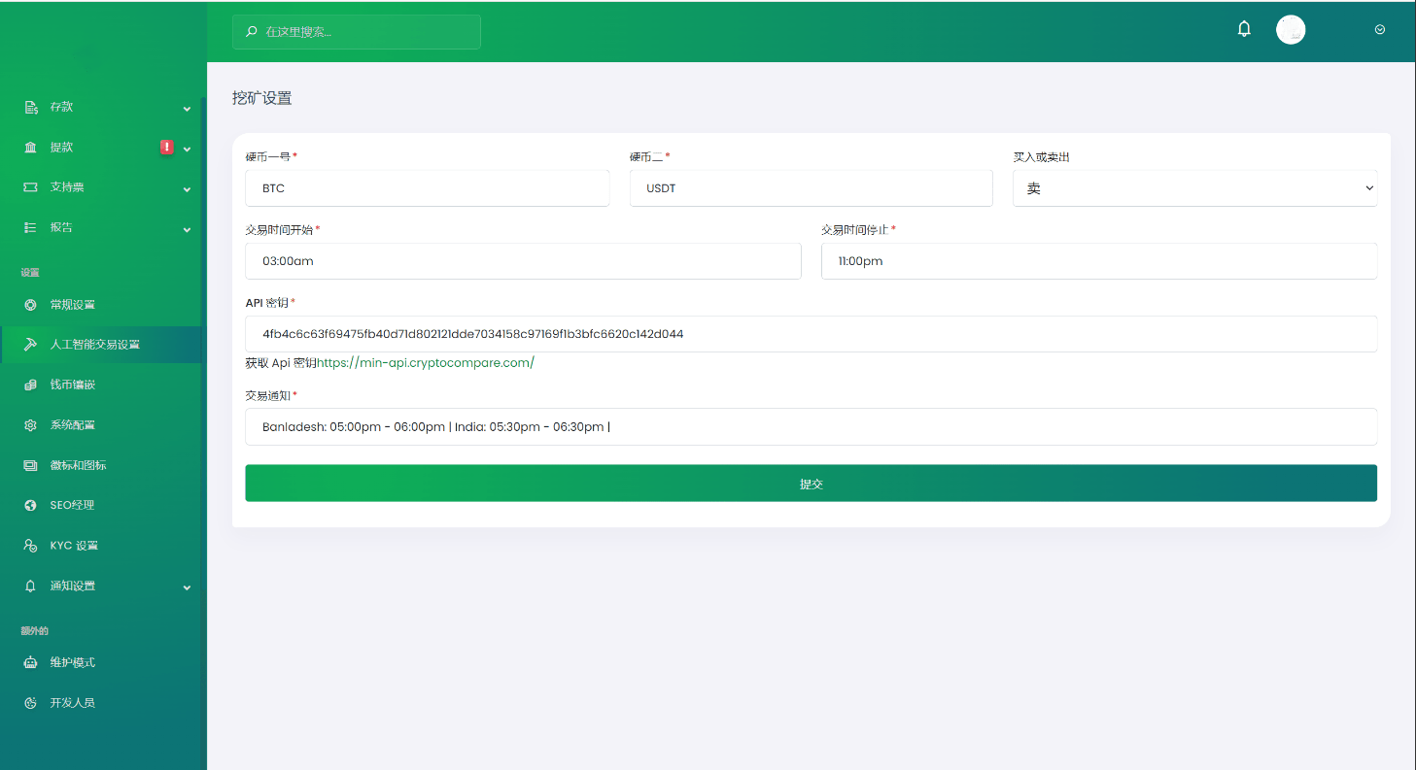Click the 挖矿设置 page heading

tap(262, 98)
